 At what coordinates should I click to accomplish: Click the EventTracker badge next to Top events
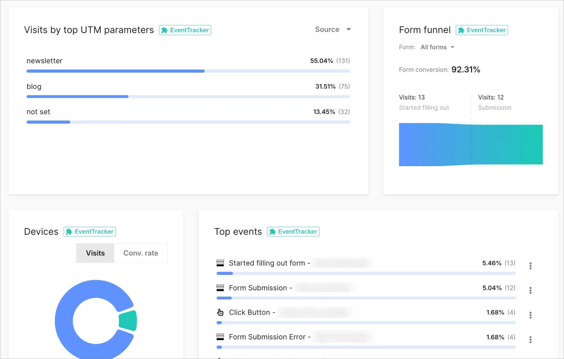coord(293,231)
